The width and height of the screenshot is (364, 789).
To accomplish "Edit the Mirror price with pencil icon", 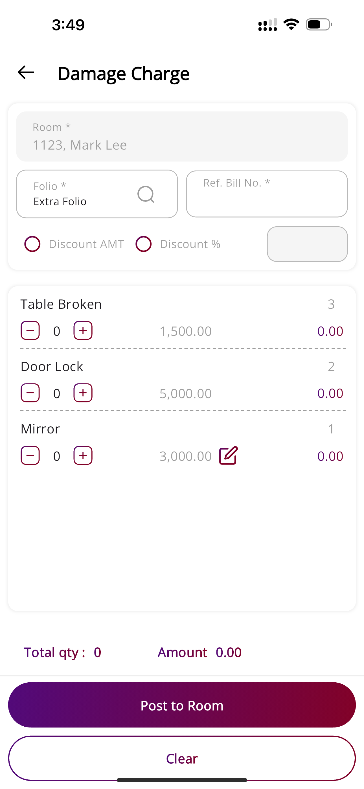I will point(229,455).
